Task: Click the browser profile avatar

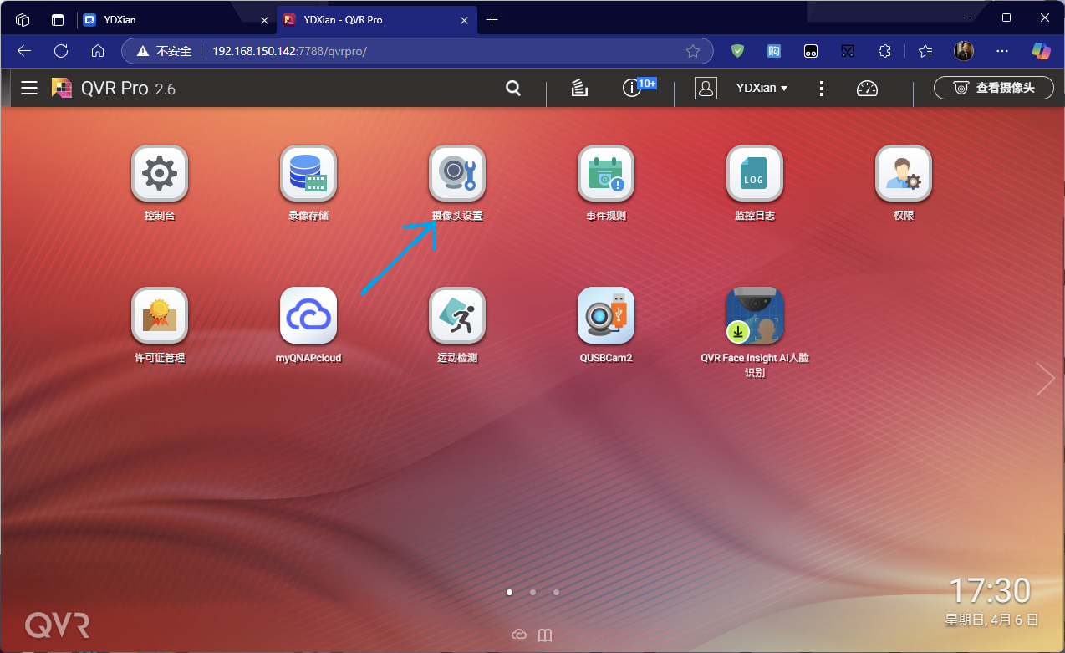Action: 964,51
